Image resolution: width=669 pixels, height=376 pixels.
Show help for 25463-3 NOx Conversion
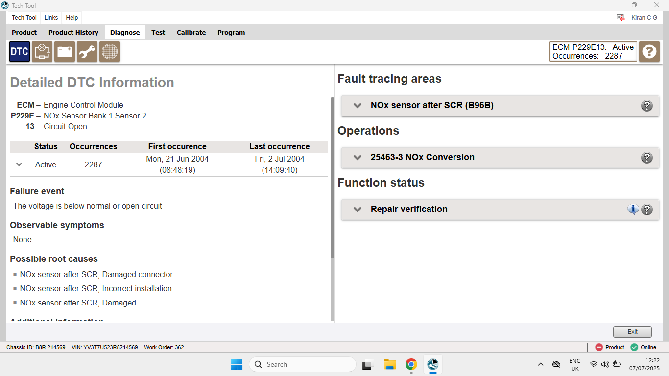(x=647, y=158)
